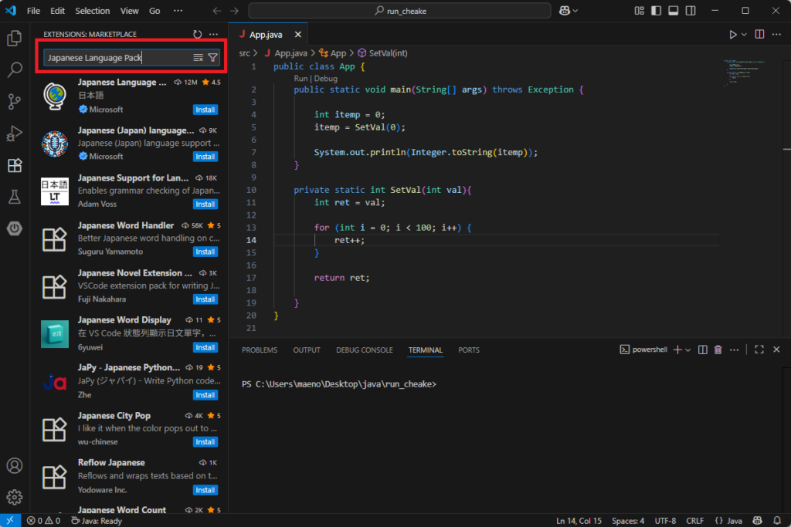
Task: Go back with the navigation arrow
Action: click(217, 11)
